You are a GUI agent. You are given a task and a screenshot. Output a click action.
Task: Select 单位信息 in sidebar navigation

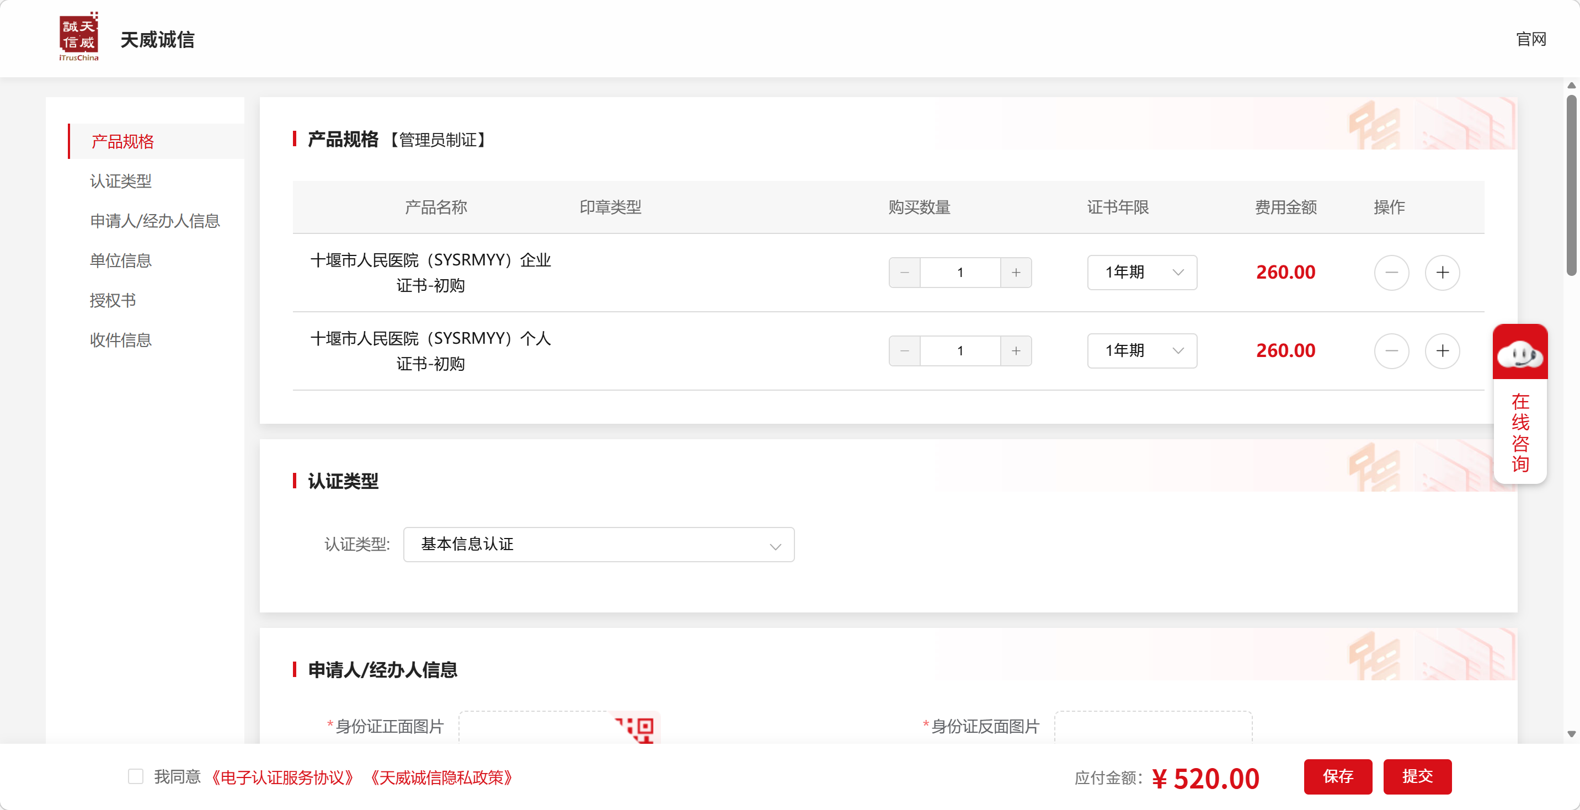[x=121, y=261]
